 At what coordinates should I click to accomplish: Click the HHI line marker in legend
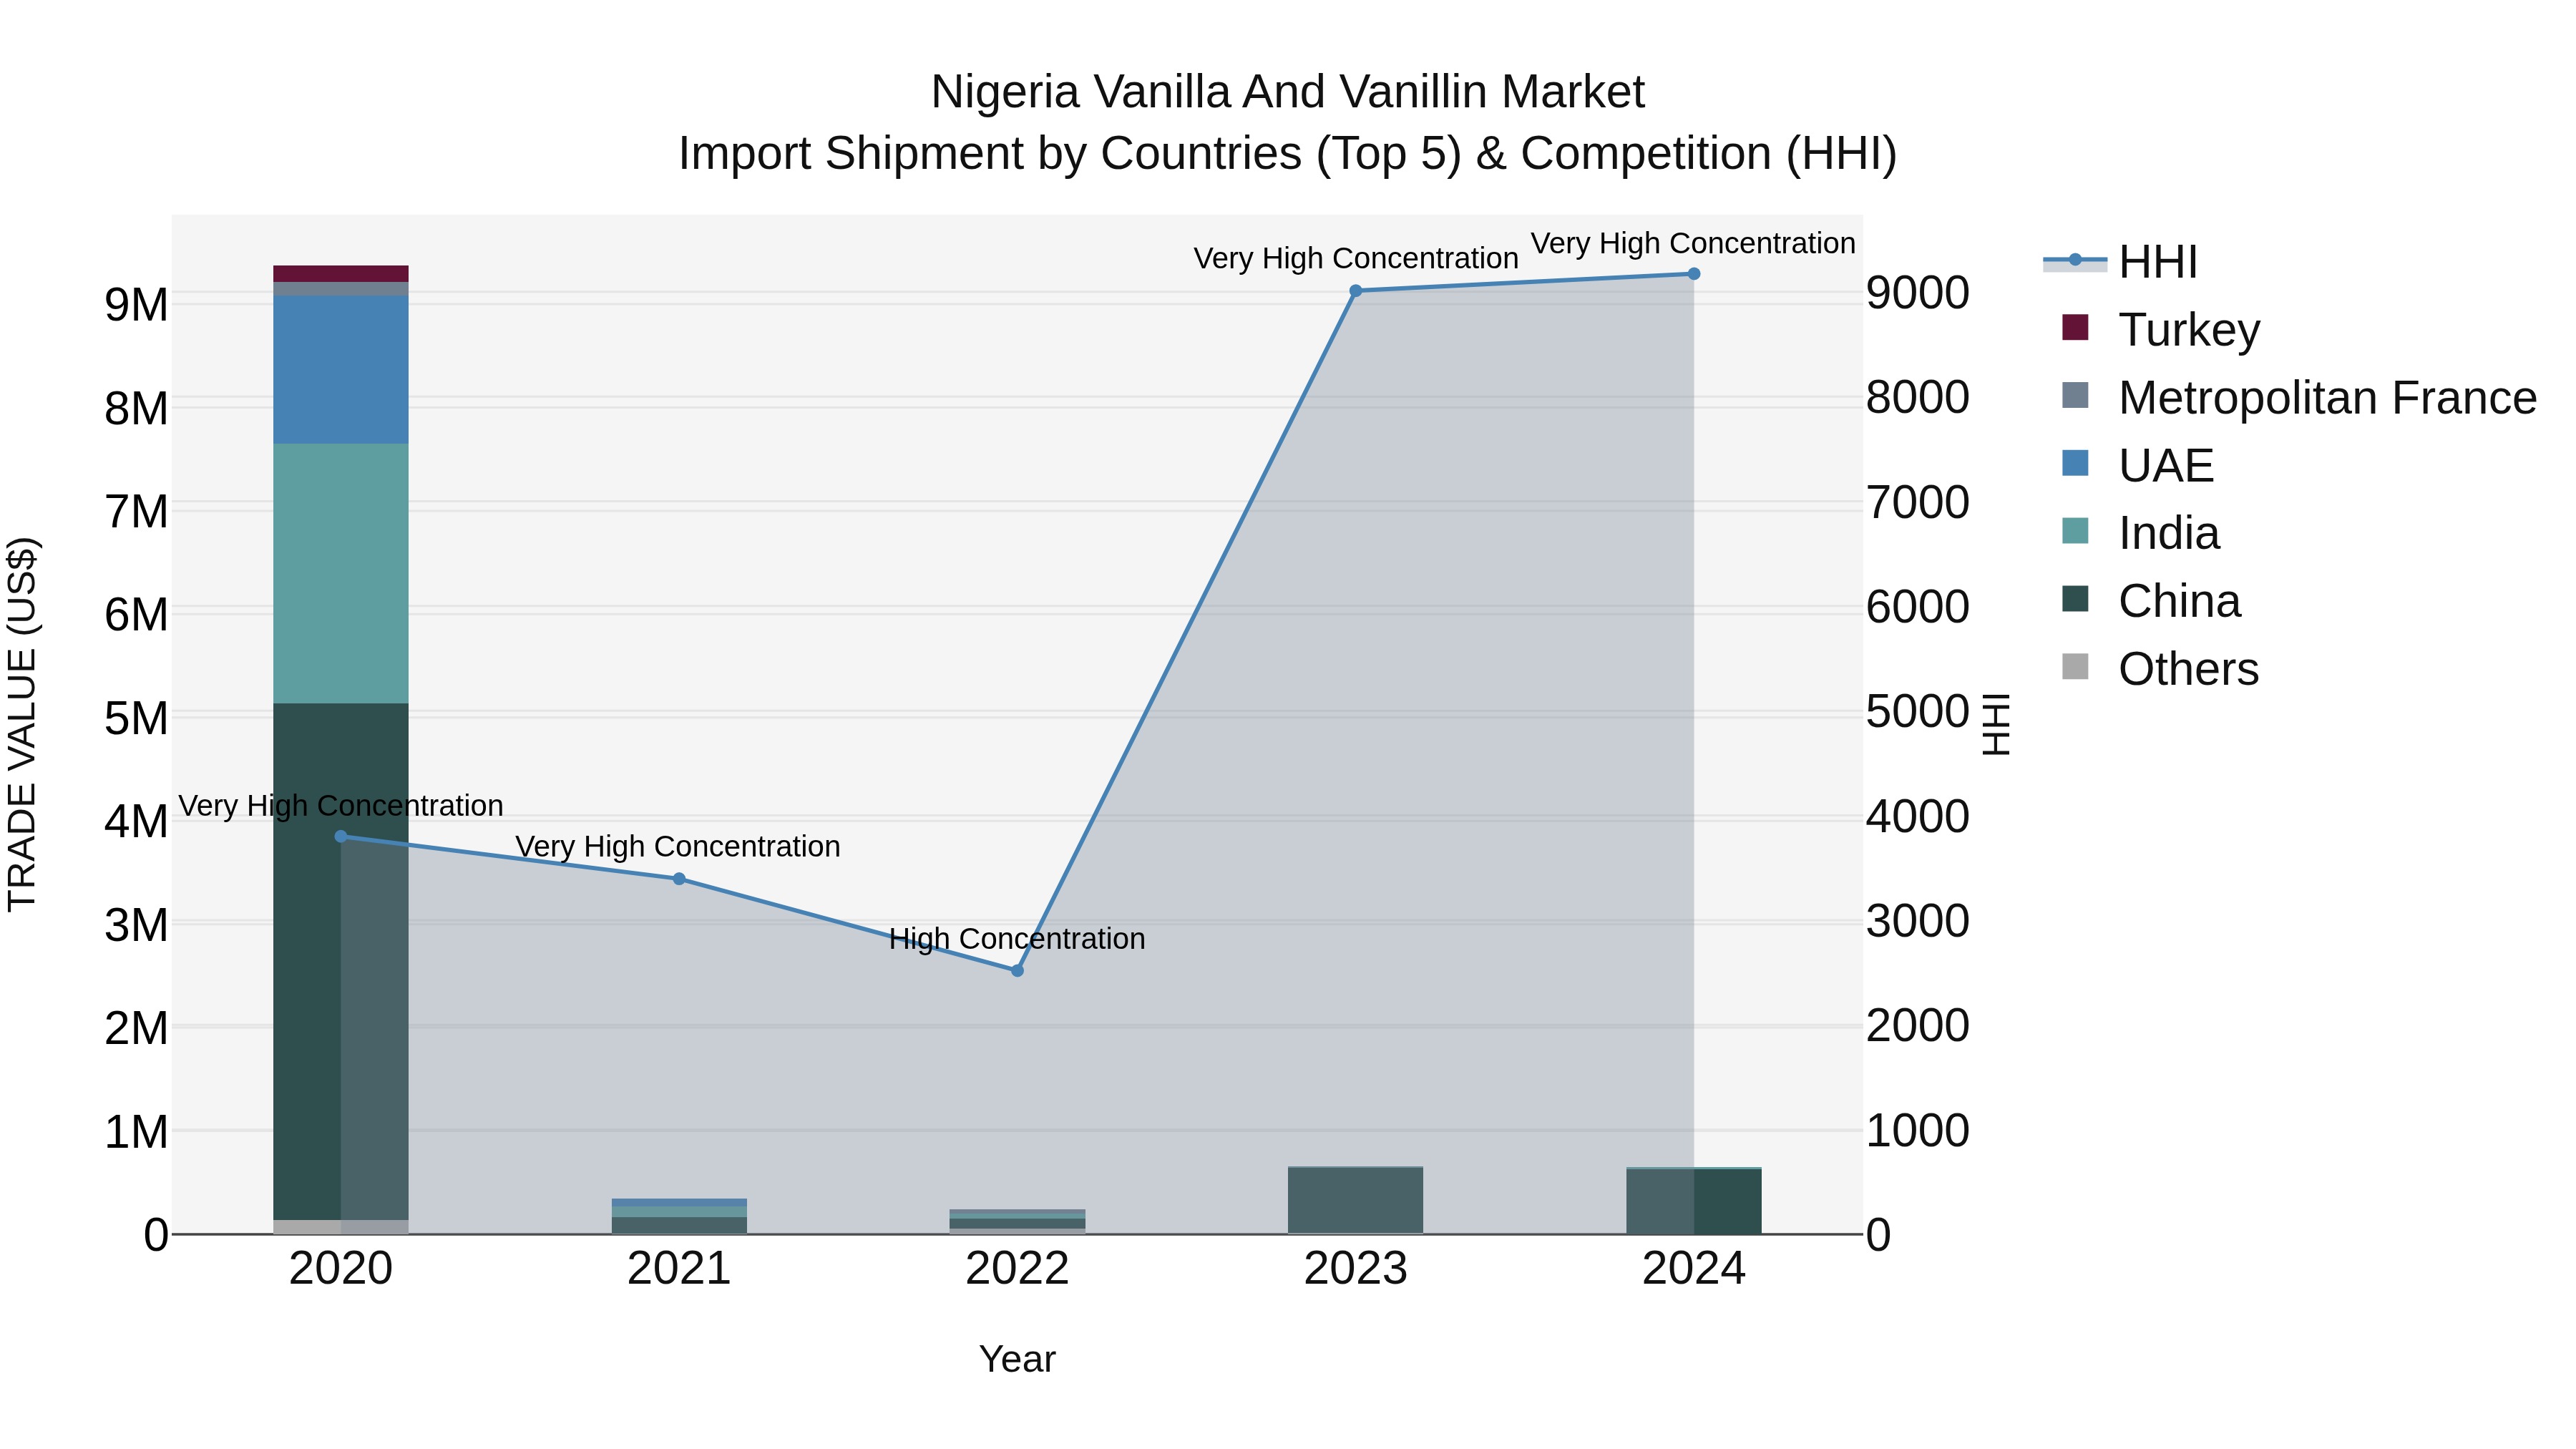(x=2075, y=260)
